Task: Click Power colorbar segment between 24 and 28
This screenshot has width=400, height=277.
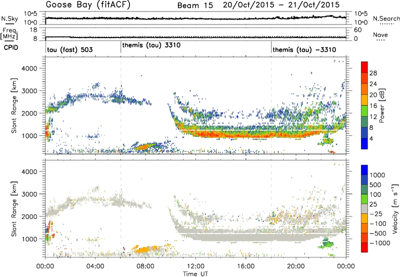Action: [364, 78]
